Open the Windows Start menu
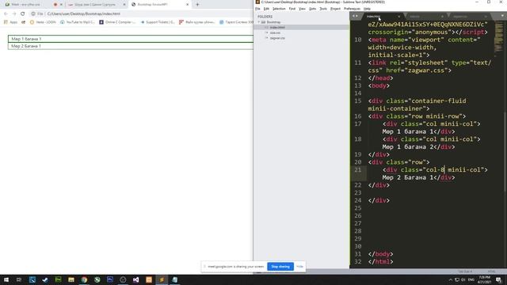Viewport: 507px width, 285px height. point(6,279)
